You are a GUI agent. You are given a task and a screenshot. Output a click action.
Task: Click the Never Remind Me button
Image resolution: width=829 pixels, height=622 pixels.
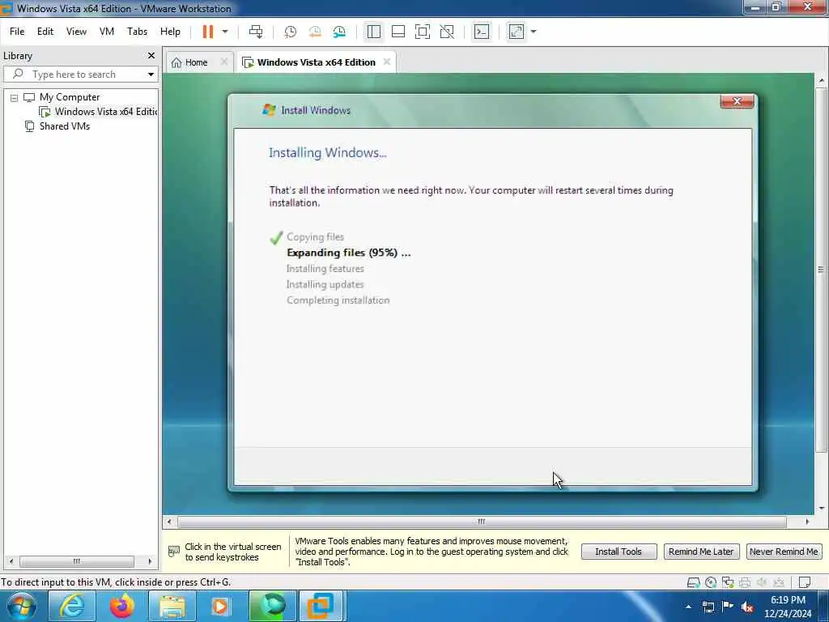(784, 552)
